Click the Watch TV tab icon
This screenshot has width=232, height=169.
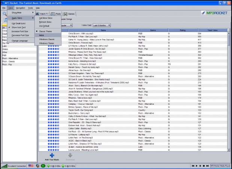coord(37,14)
